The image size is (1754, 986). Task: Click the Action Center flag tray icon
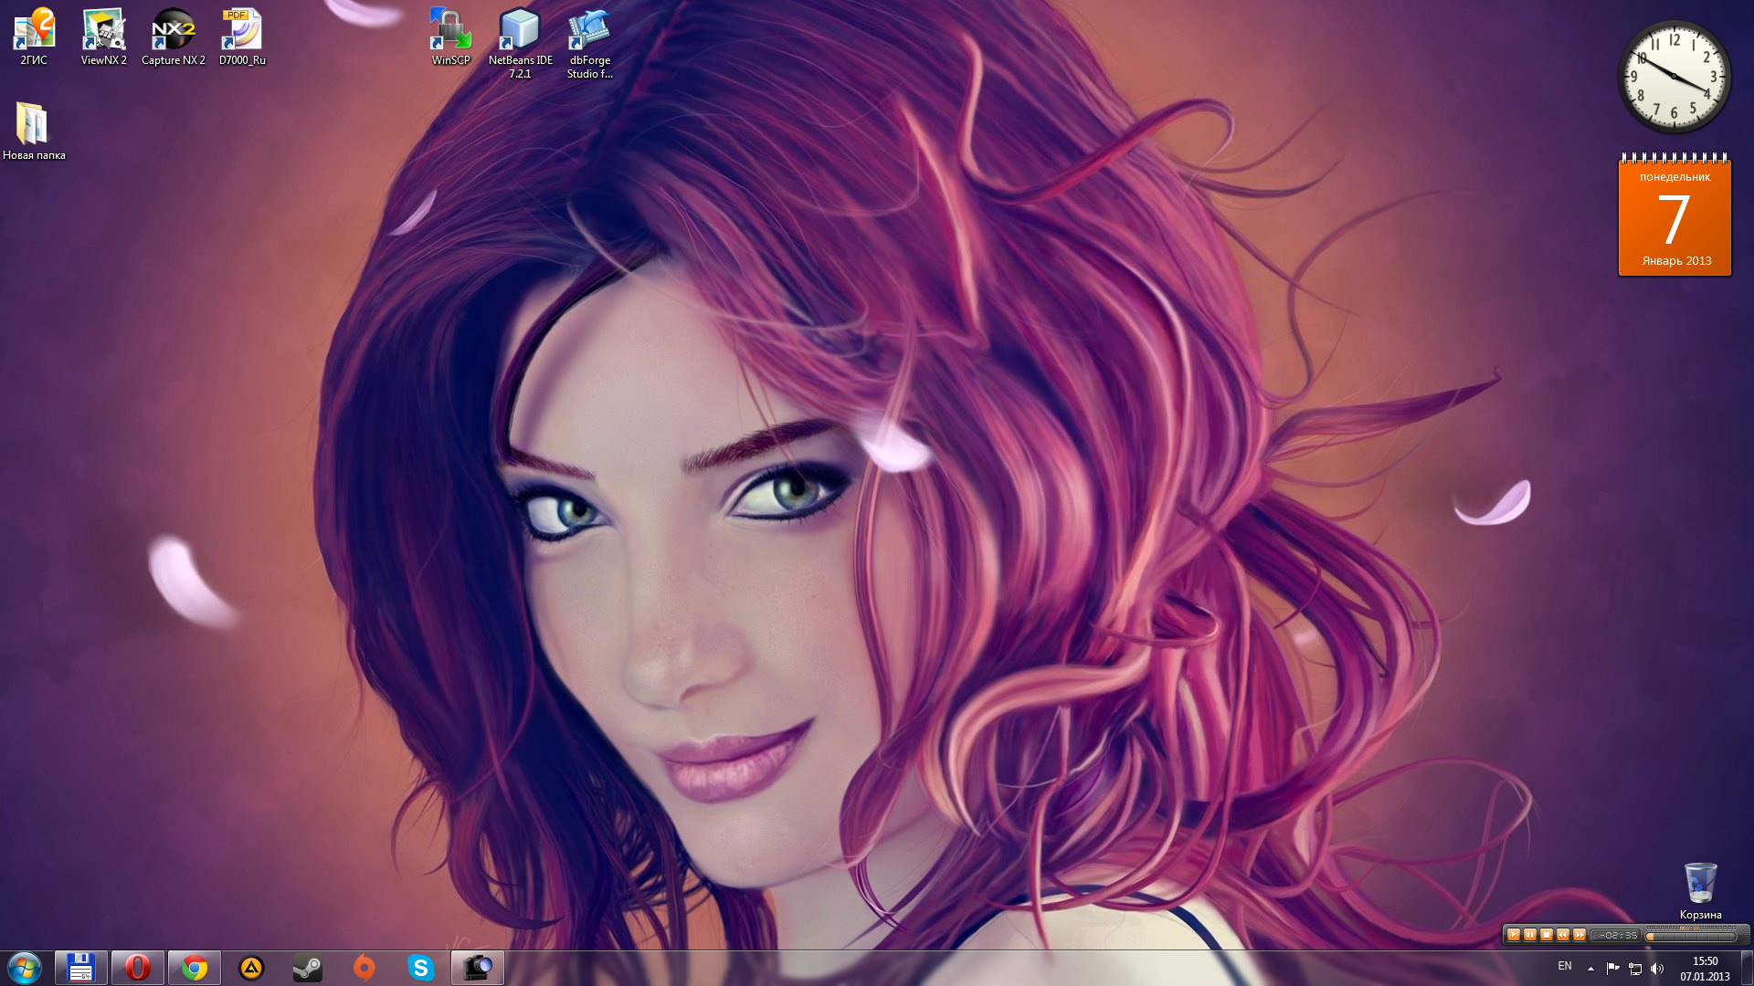pyautogui.click(x=1612, y=968)
